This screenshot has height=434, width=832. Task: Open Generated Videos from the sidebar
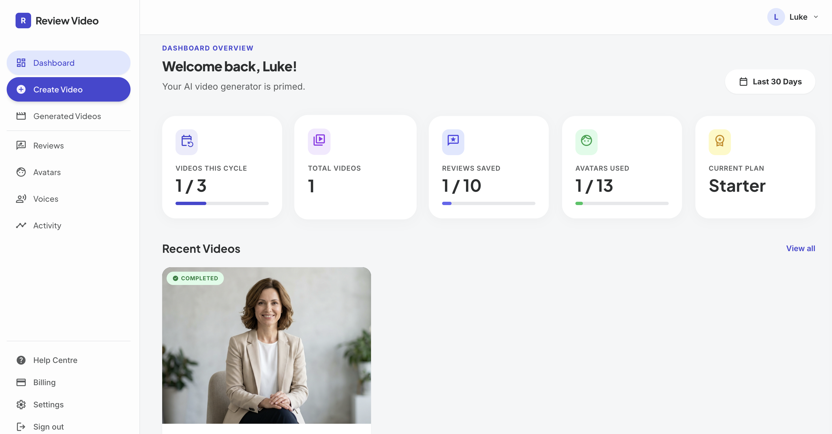69,116
